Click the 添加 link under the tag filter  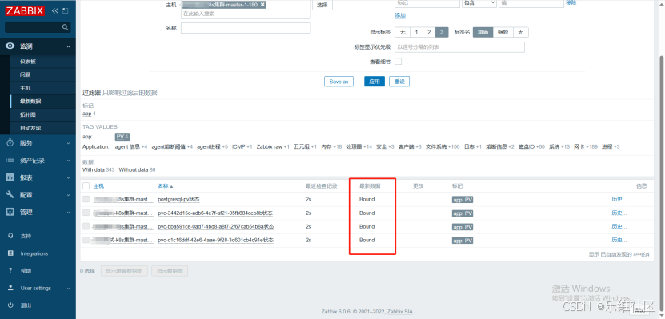point(400,15)
